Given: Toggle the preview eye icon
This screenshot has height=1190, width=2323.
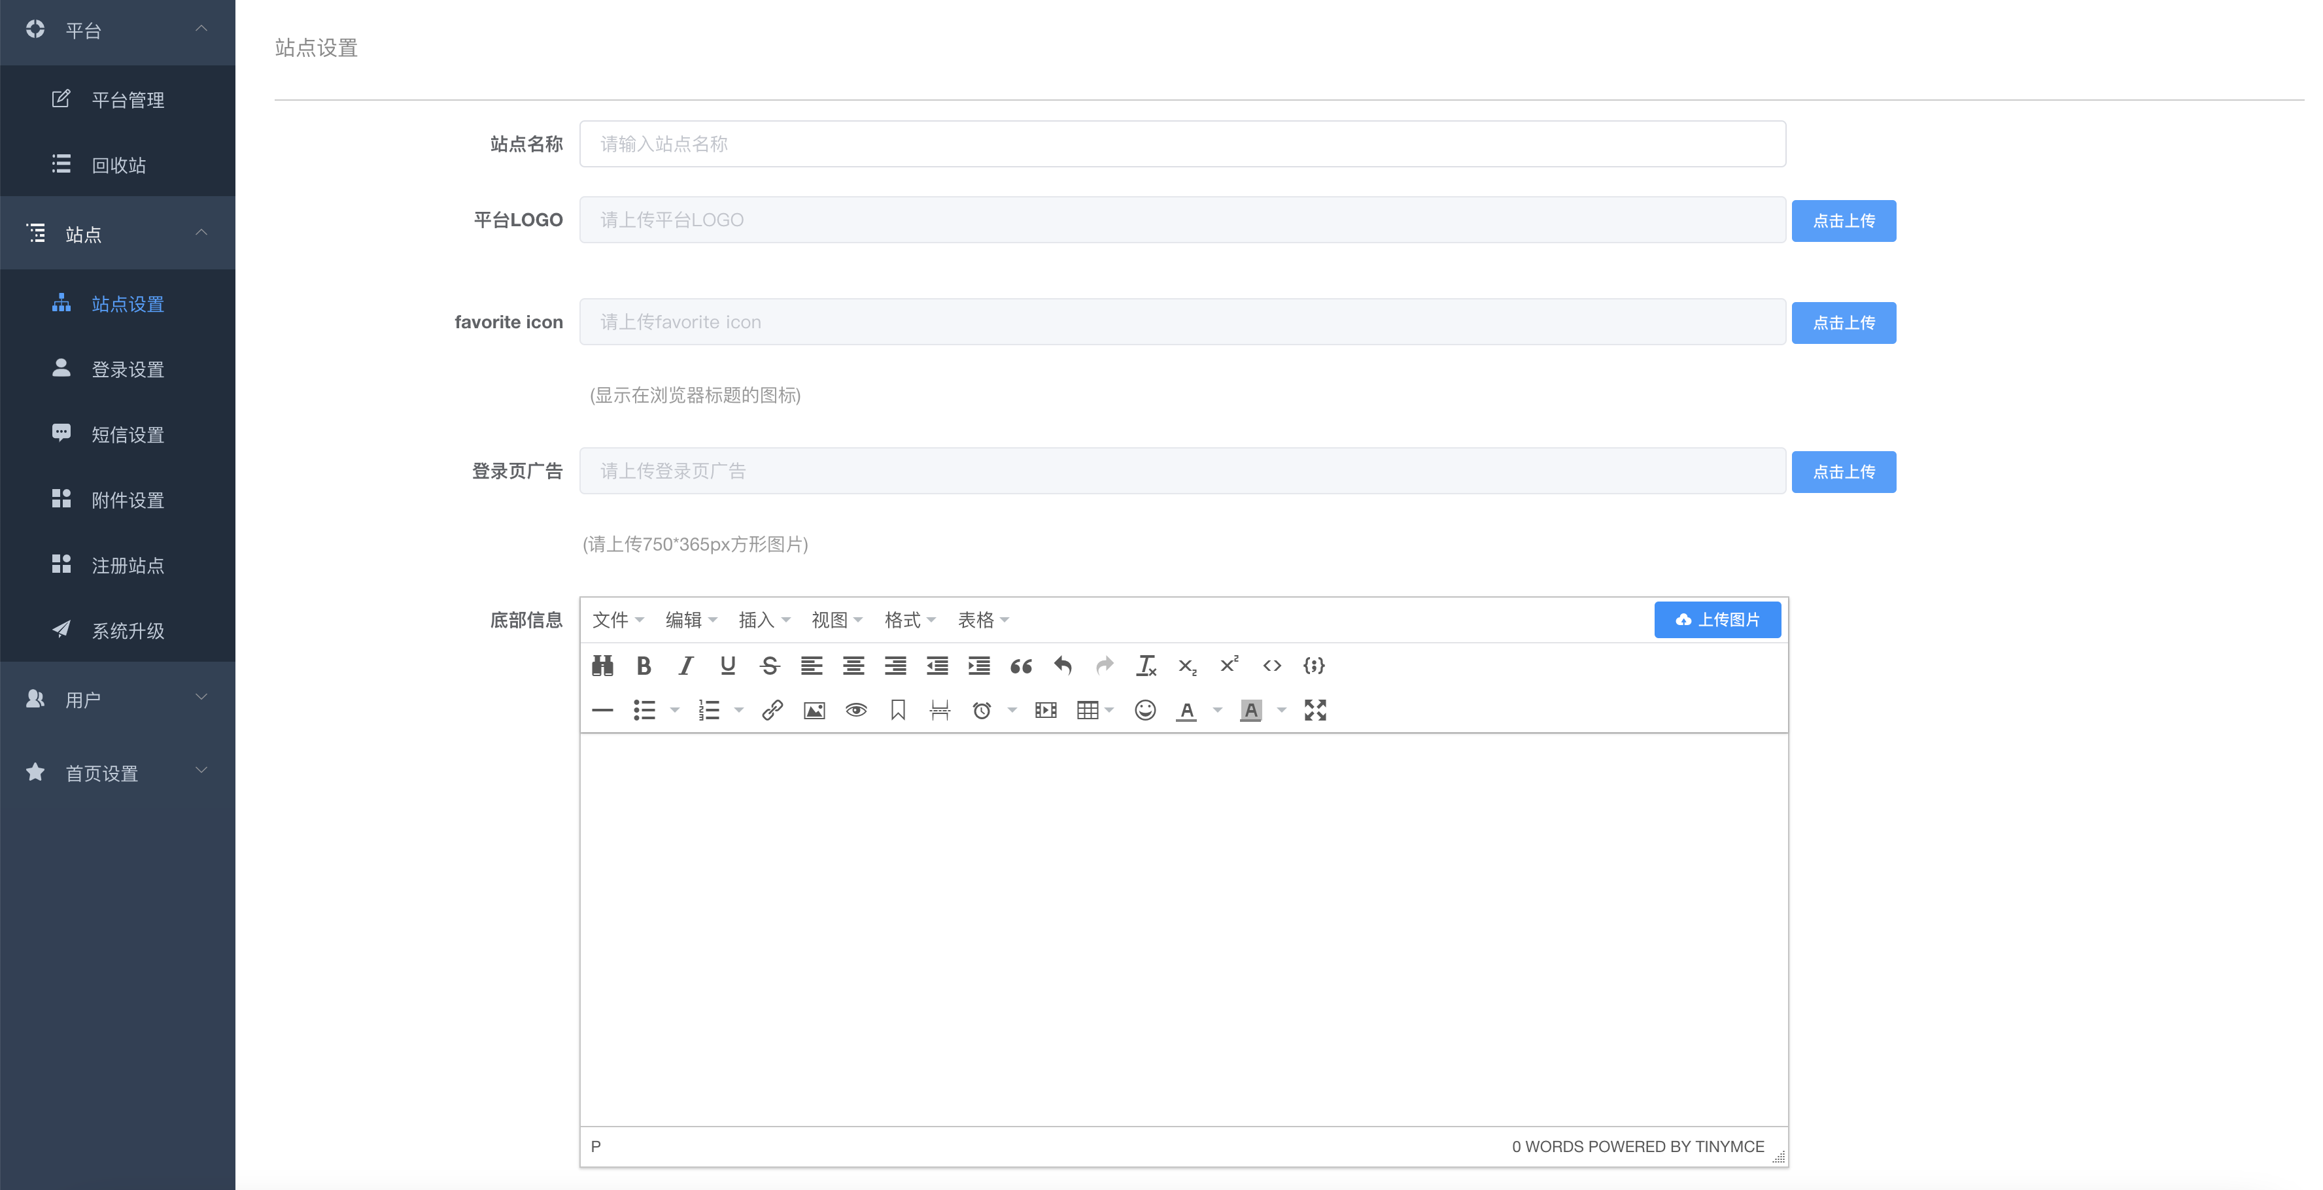Looking at the screenshot, I should (x=856, y=710).
